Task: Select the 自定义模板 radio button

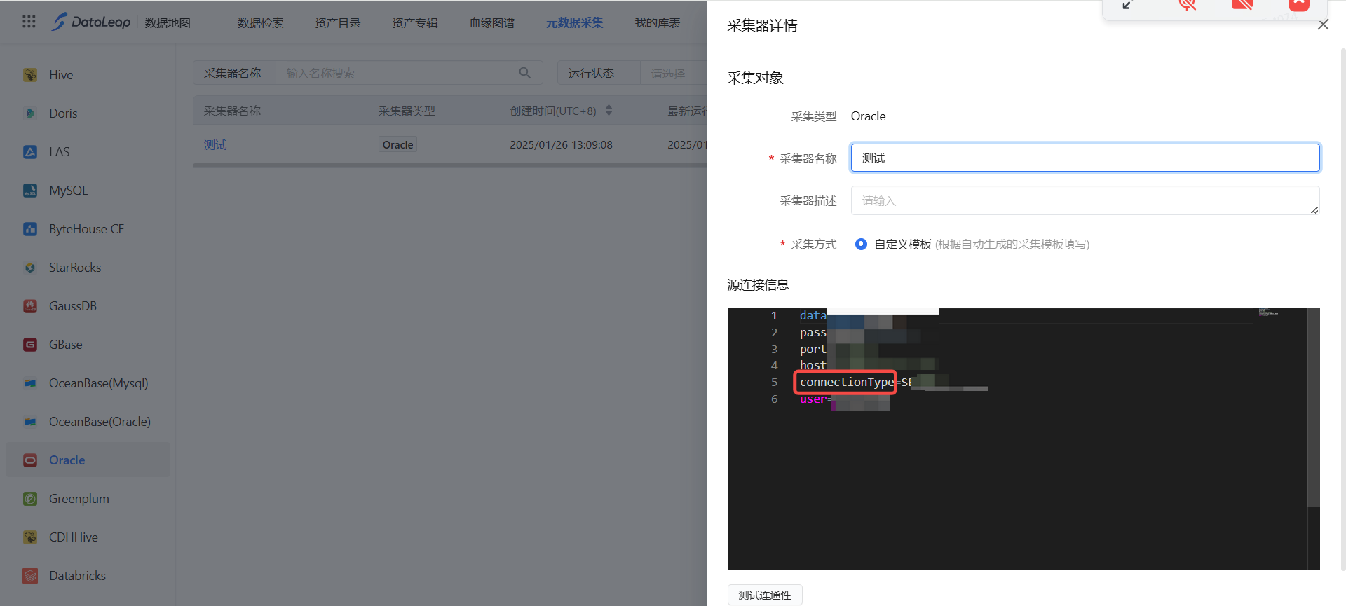Action: click(861, 244)
